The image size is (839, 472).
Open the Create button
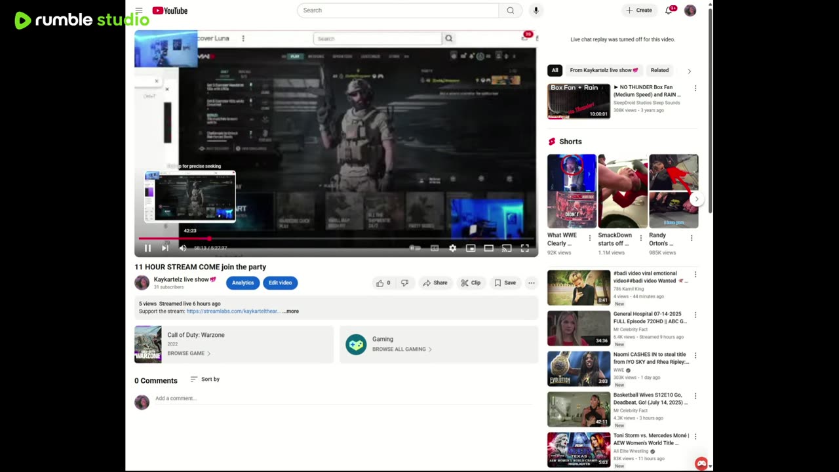tap(638, 10)
